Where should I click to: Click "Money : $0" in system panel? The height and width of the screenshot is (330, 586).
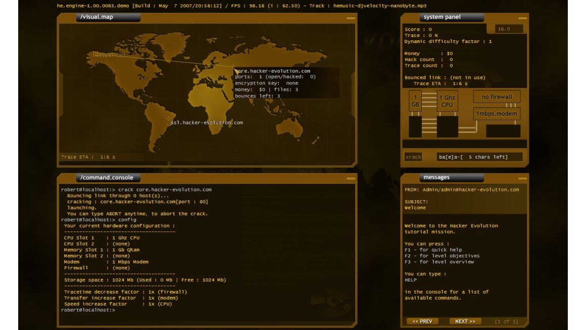pyautogui.click(x=429, y=54)
